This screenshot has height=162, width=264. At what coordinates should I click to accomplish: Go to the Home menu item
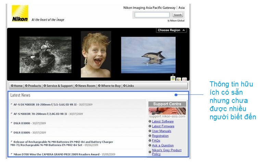(18, 86)
